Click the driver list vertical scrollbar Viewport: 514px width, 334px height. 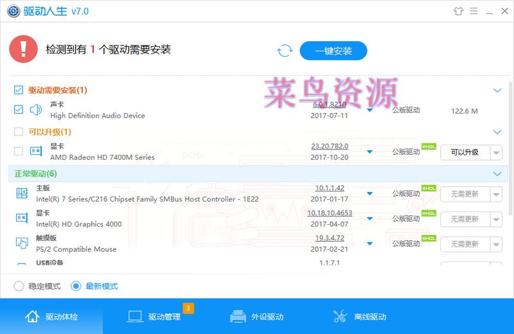pos(511,149)
